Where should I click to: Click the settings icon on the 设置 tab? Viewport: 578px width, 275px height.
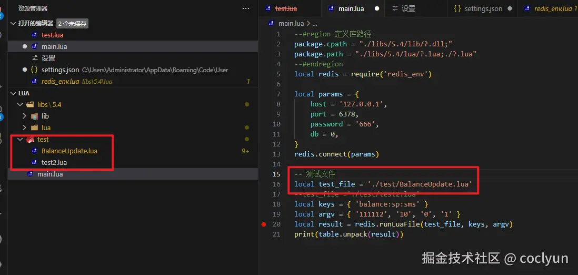tap(395, 8)
